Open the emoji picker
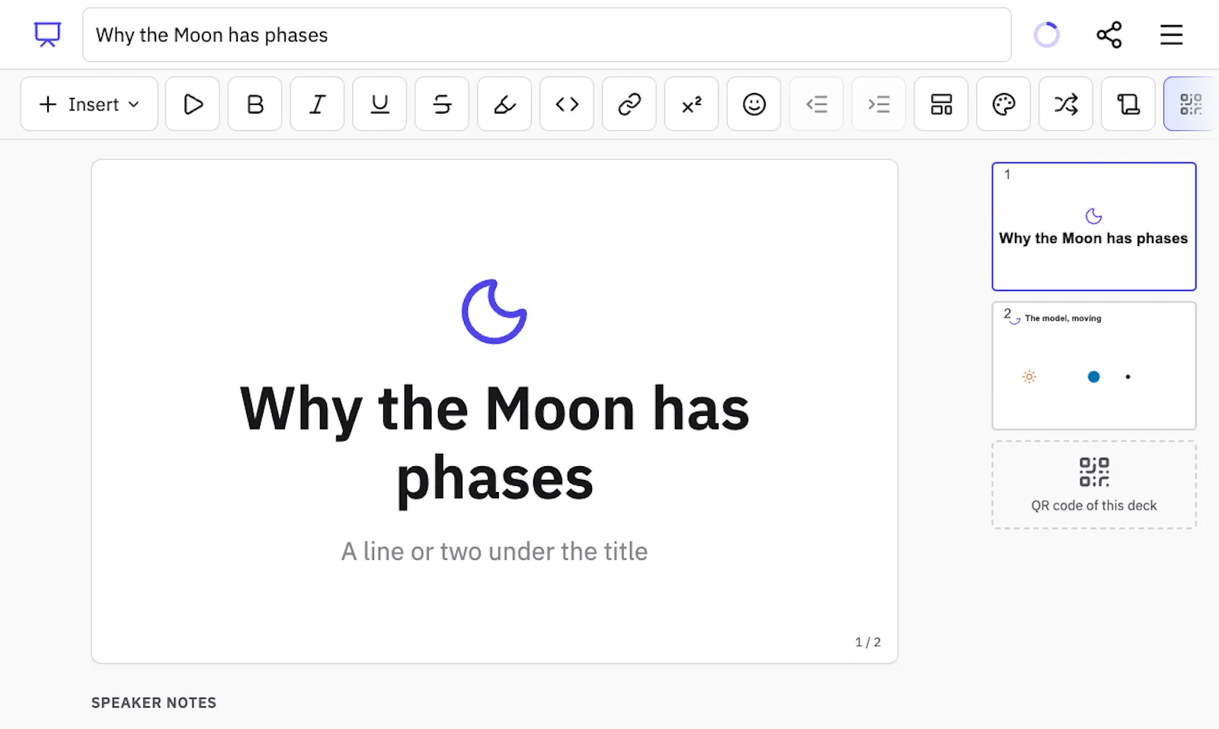Image resolution: width=1219 pixels, height=729 pixels. [x=754, y=104]
